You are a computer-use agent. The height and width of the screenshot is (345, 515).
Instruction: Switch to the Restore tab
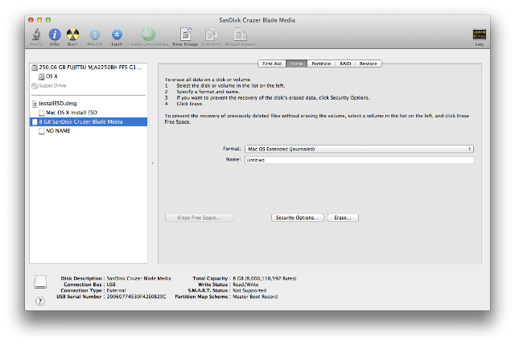[x=369, y=64]
